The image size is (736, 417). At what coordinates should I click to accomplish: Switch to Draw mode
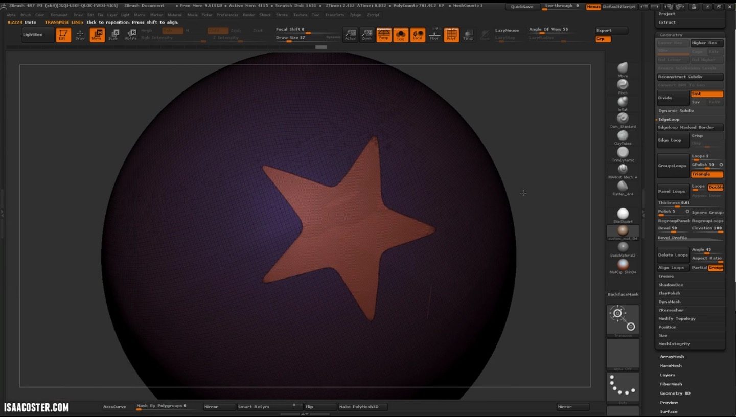click(80, 35)
